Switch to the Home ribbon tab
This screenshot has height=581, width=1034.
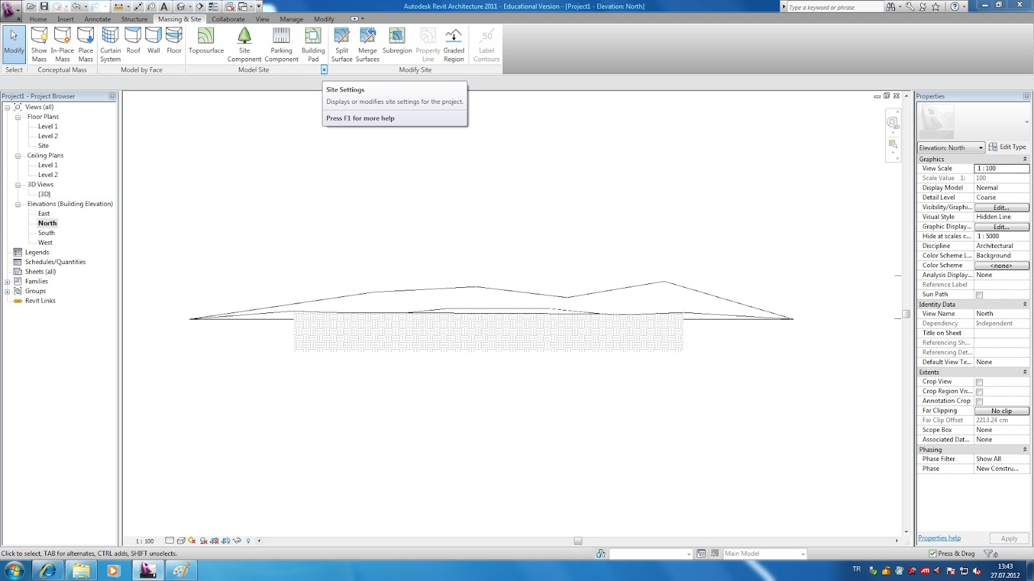point(38,19)
